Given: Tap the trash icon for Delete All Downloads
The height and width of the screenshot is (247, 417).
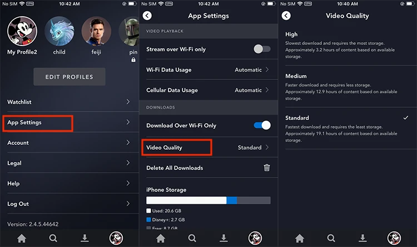Looking at the screenshot, I should click(x=267, y=168).
